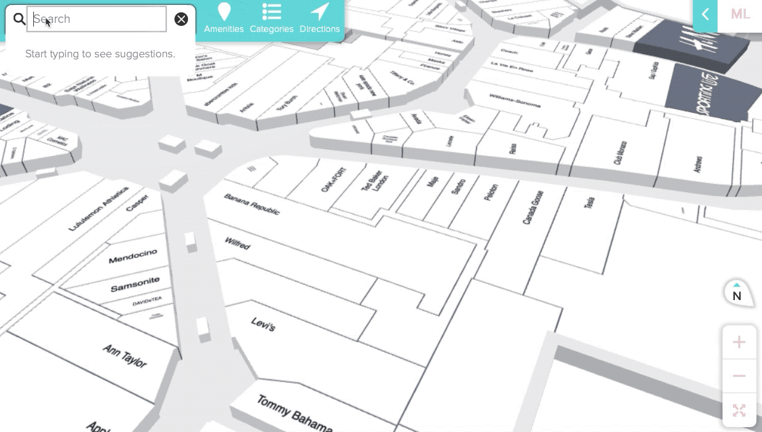Screen dimensions: 762x432
Task: Collapse the side panel with the chevron arrow
Action: pyautogui.click(x=705, y=15)
